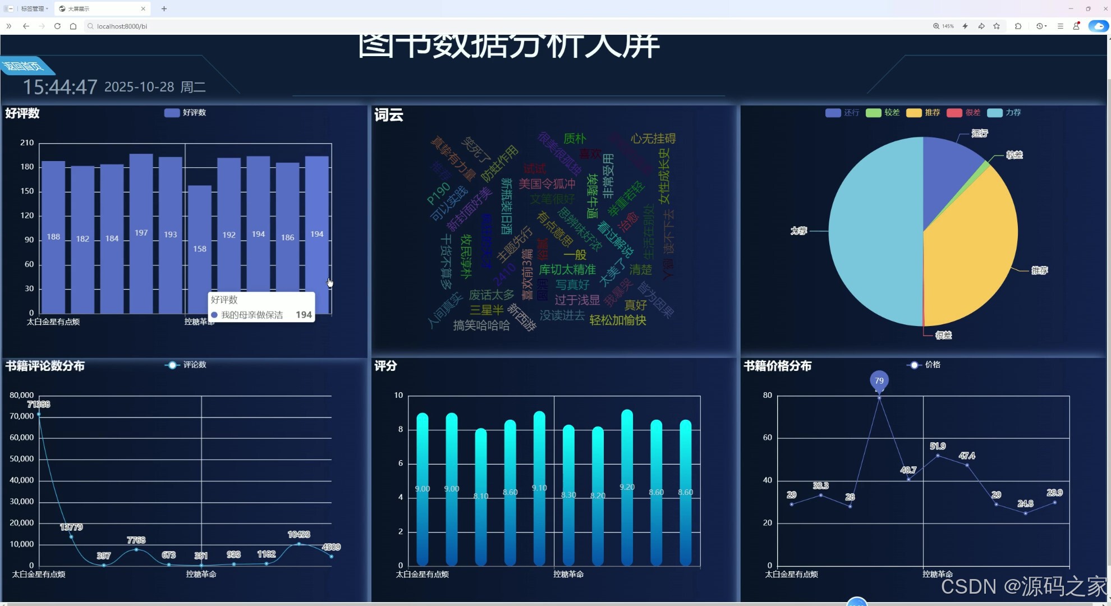This screenshot has width=1111, height=606.
Task: Click the bookmark star icon
Action: pos(997,26)
